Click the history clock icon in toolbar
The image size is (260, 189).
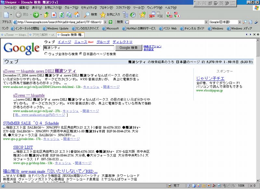pos(133,15)
